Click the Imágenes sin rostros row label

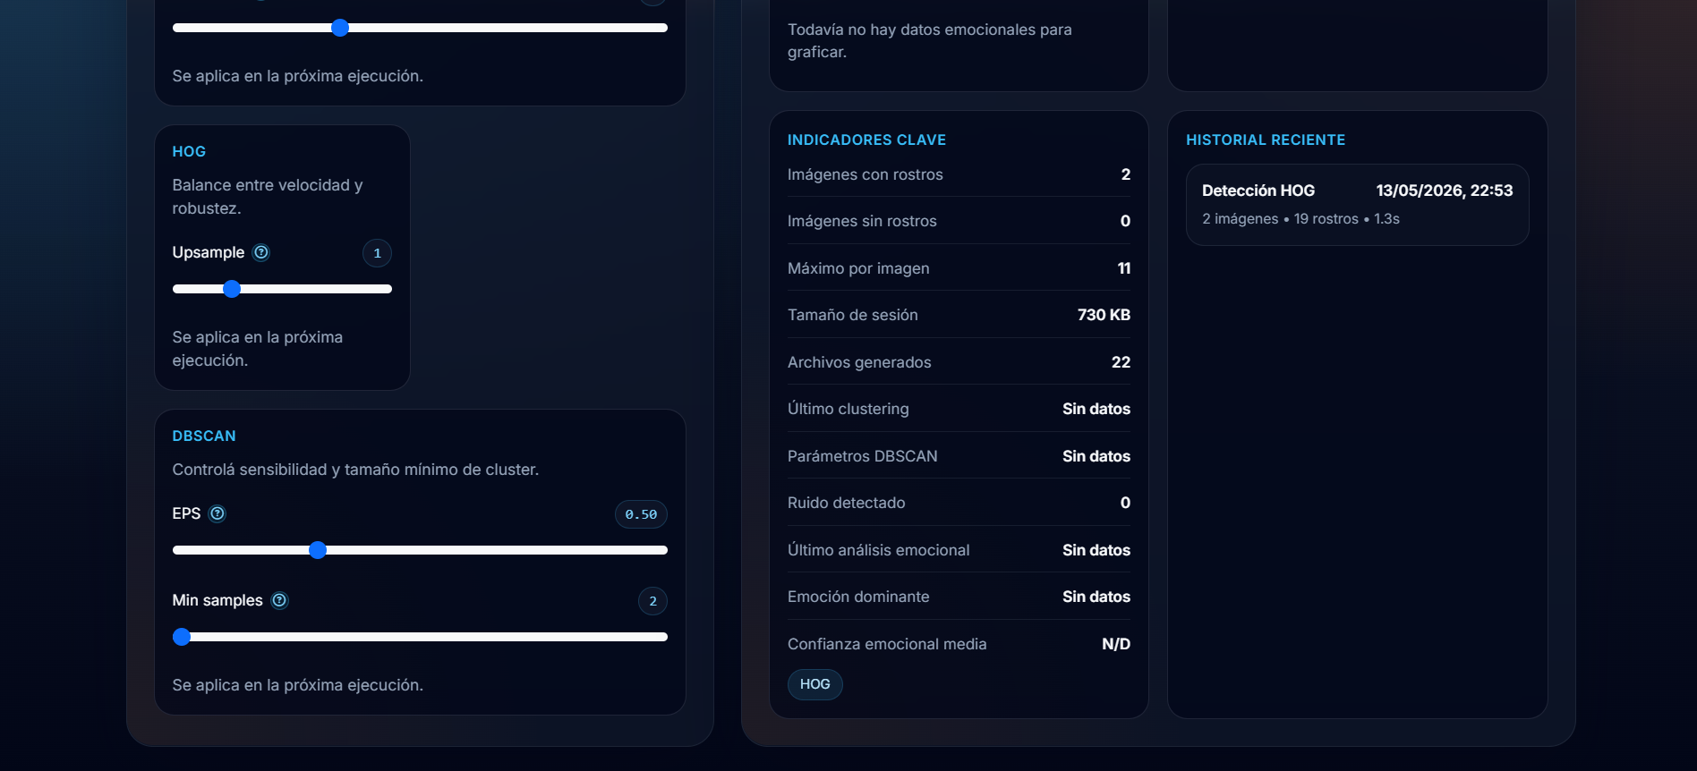point(862,221)
